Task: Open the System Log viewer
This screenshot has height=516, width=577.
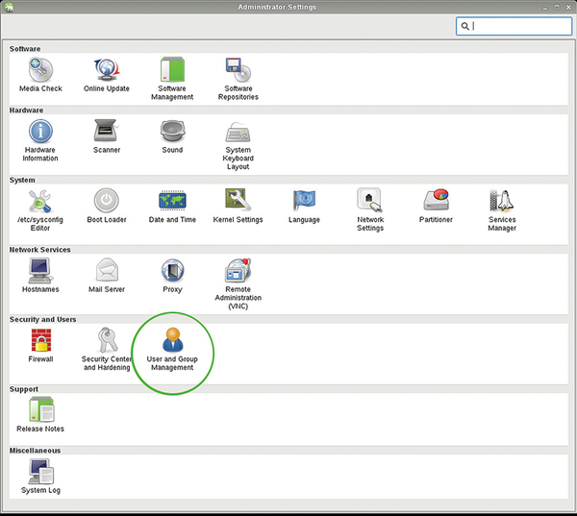Action: pyautogui.click(x=40, y=477)
